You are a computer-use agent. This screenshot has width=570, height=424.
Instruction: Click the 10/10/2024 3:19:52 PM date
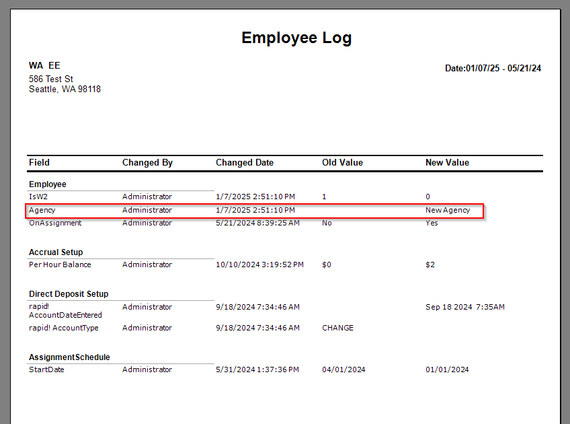coord(259,264)
